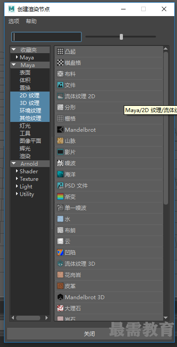This screenshot has height=347, width=177.
Task: Click the node list scroll-down arrow
Action: [x=166, y=318]
